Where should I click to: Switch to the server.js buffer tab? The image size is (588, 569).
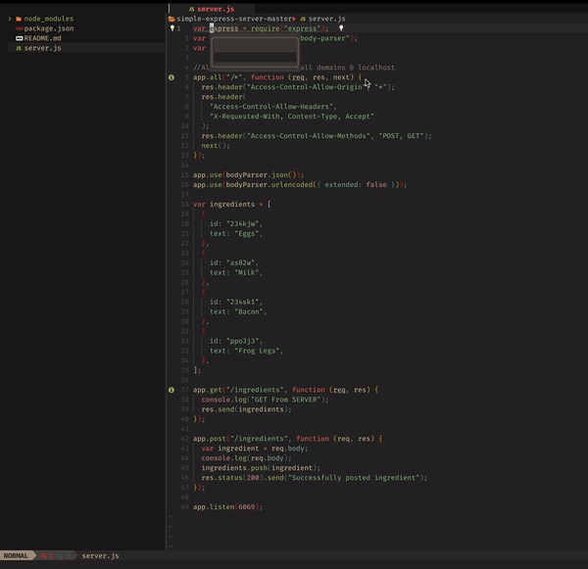click(x=216, y=9)
